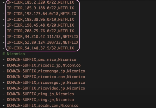Click the # Niconico comment line

(14, 54)
